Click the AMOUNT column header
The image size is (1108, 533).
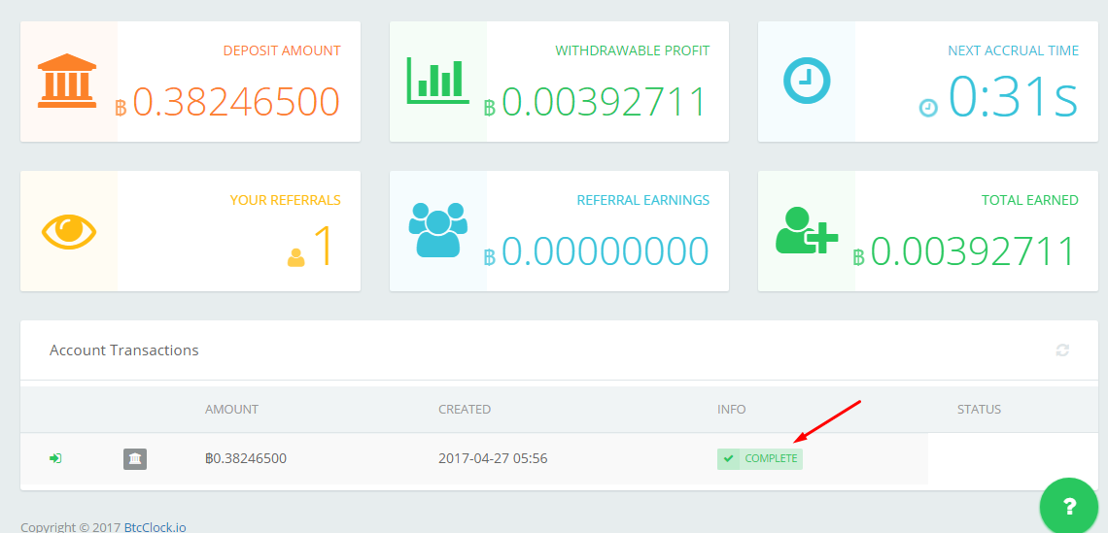tap(231, 410)
